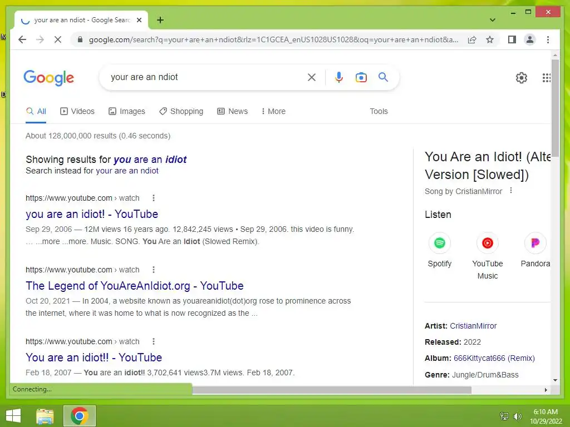Open Chrome's three-dot menu

pos(548,39)
